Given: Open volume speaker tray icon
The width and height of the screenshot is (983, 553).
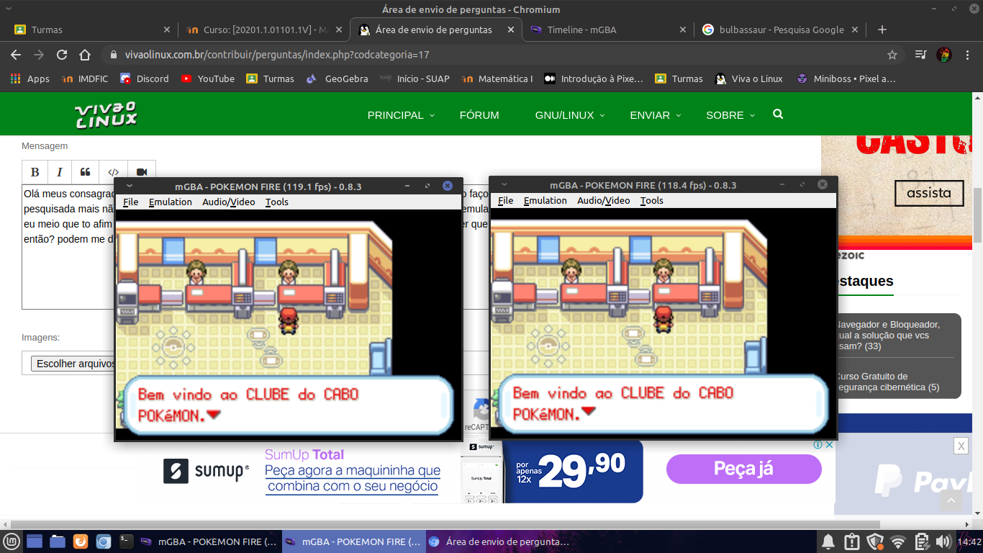Looking at the screenshot, I should coord(943,541).
